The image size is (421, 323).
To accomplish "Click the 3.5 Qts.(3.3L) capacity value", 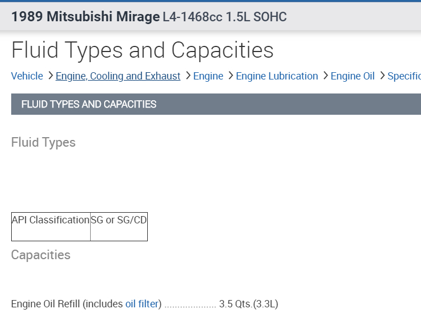I will [x=249, y=304].
